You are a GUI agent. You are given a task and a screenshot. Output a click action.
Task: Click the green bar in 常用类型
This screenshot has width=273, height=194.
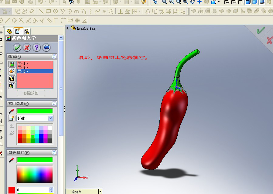(35, 111)
